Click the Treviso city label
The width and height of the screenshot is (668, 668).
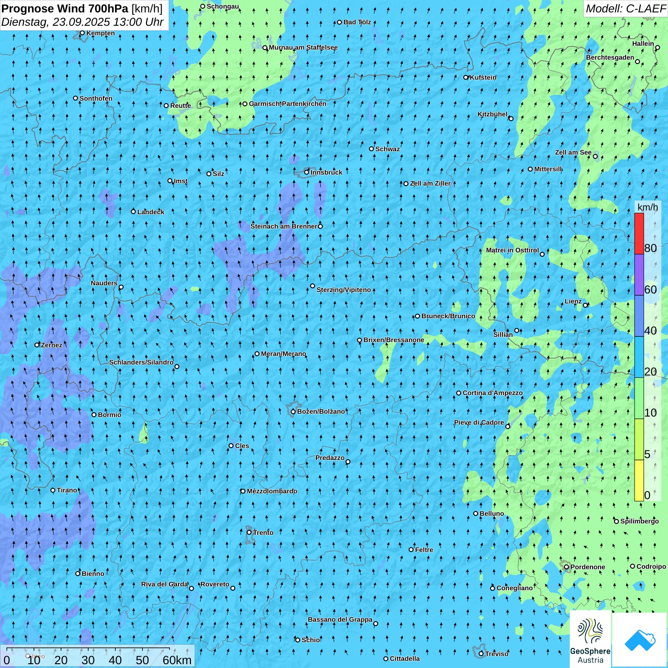point(497,654)
